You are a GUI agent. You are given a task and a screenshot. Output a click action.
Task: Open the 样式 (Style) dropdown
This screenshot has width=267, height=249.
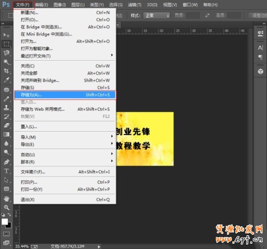coord(156,15)
